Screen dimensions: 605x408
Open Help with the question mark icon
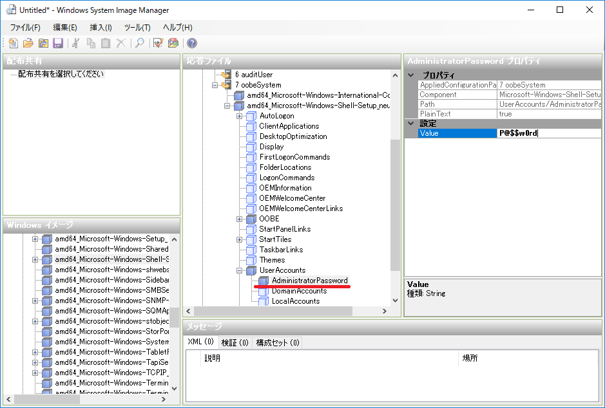(x=192, y=43)
